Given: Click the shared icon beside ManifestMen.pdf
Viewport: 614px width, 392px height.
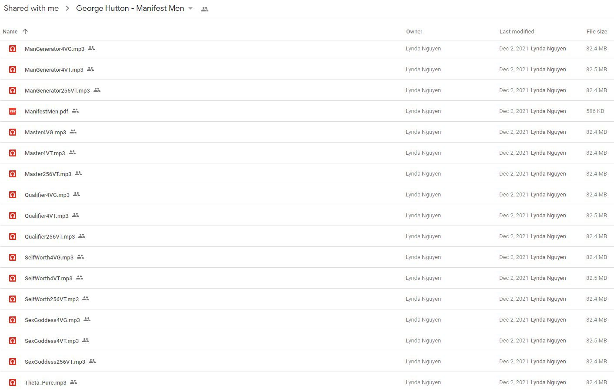Looking at the screenshot, I should click(x=75, y=111).
